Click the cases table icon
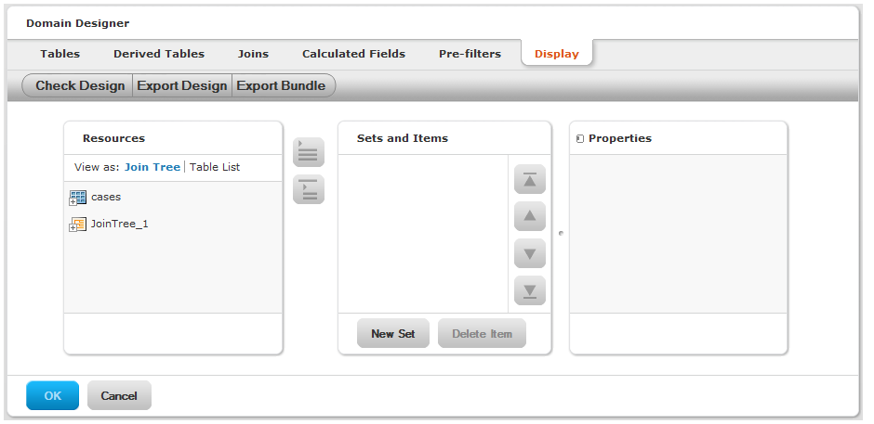 [x=78, y=198]
